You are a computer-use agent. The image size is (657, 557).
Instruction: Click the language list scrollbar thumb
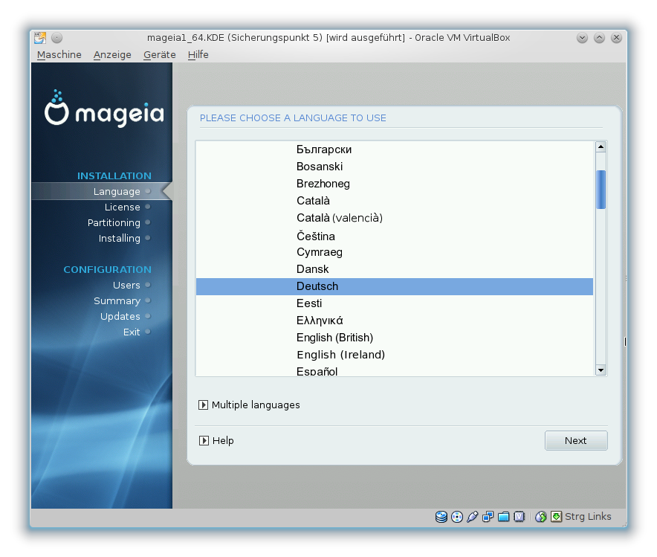[601, 190]
